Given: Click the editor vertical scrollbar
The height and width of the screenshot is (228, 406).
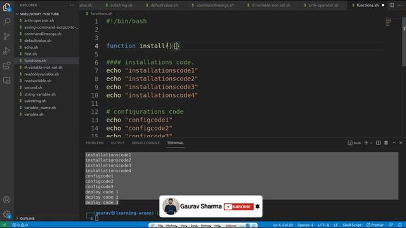Looking at the screenshot, I should coord(404,41).
